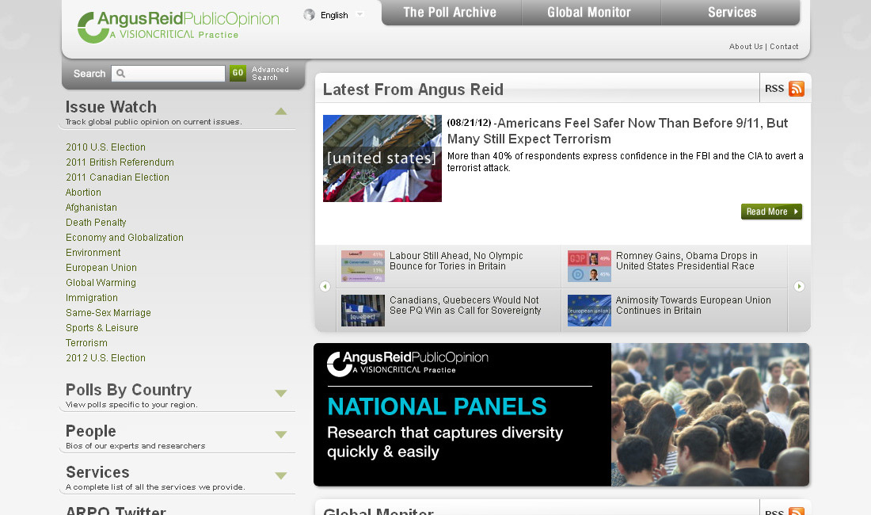The height and width of the screenshot is (515, 871).
Task: Click the previous arrow of news carousel
Action: [325, 286]
